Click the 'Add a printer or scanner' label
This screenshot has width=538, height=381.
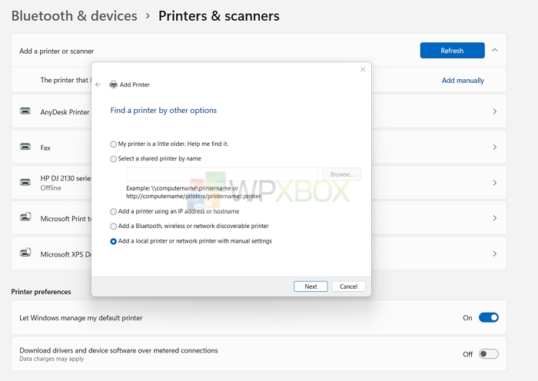point(57,51)
